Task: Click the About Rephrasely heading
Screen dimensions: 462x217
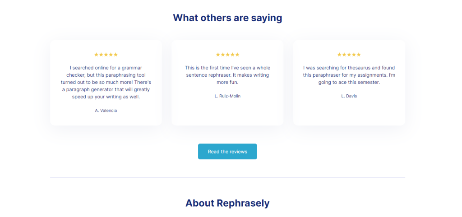Action: pyautogui.click(x=227, y=203)
